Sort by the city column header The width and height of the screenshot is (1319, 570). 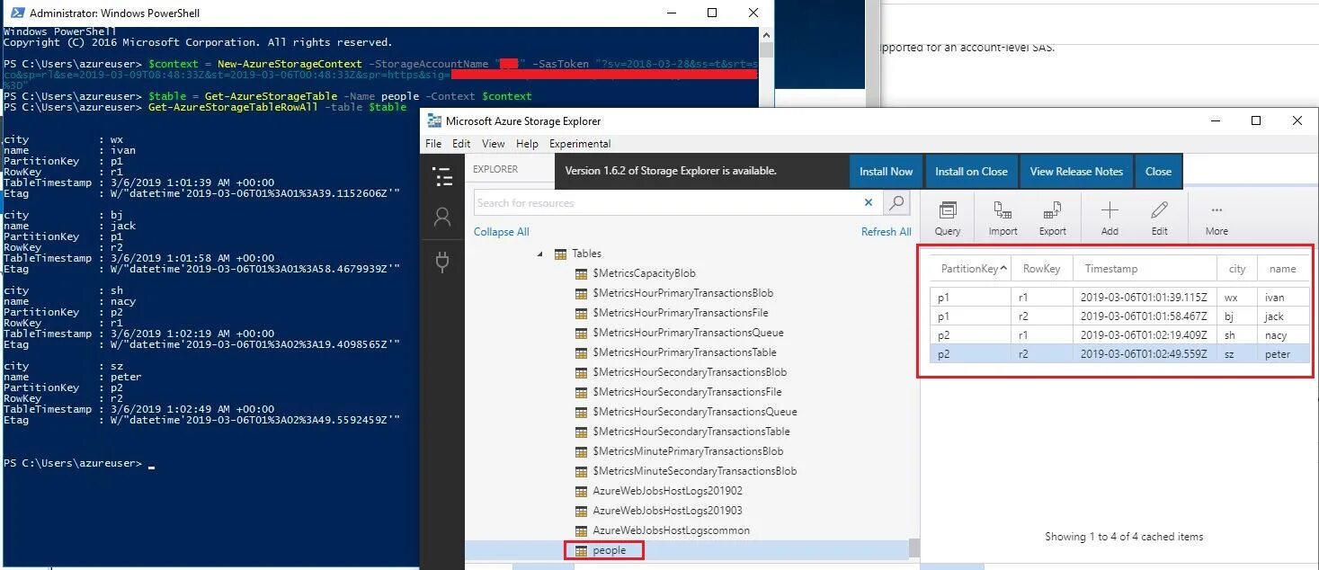pyautogui.click(x=1237, y=269)
